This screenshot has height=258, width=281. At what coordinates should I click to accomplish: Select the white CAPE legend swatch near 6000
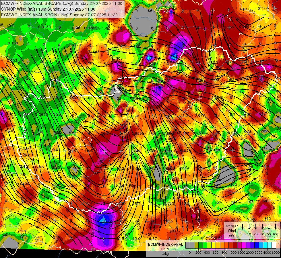tap(274, 245)
